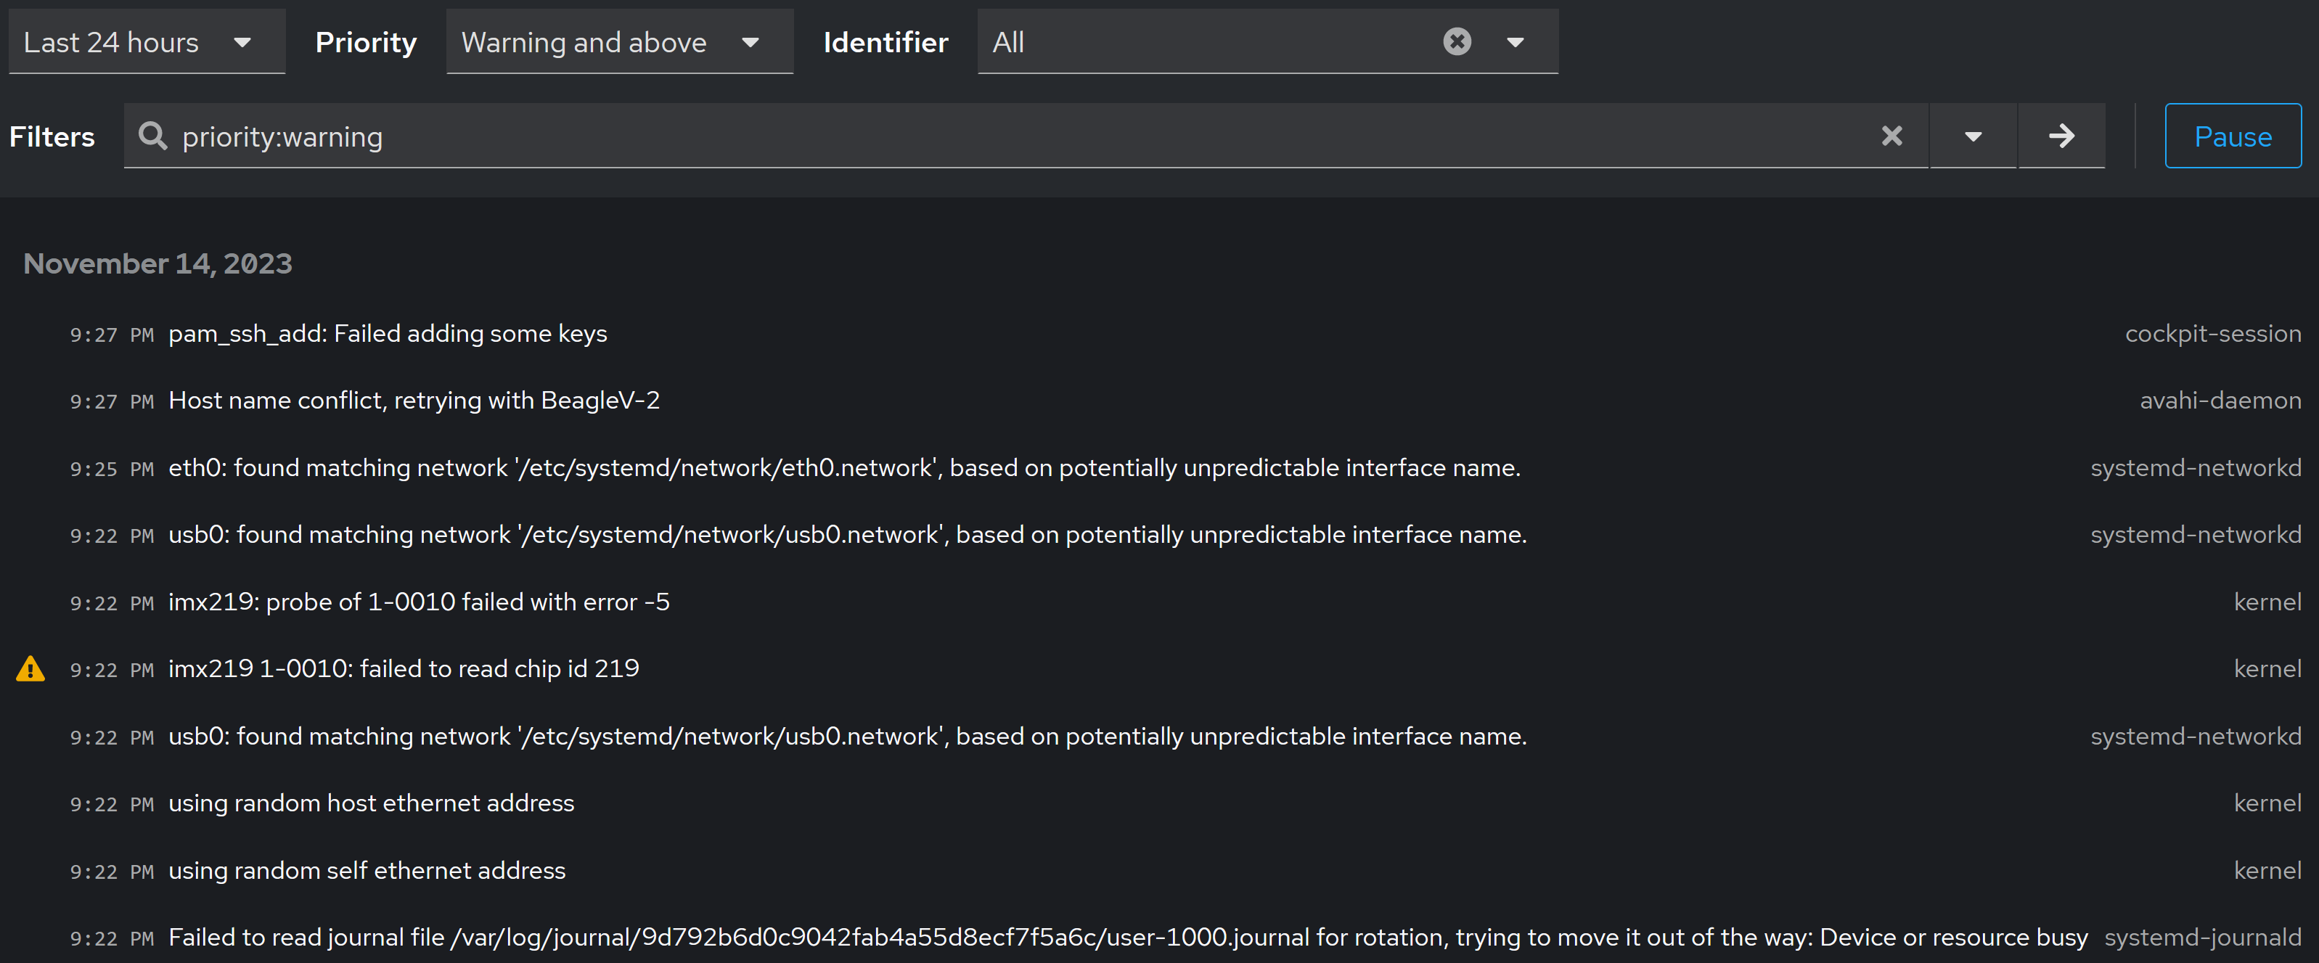The height and width of the screenshot is (963, 2319).
Task: Click the systemd-networkd label on the eth0 row
Action: [x=2196, y=468]
